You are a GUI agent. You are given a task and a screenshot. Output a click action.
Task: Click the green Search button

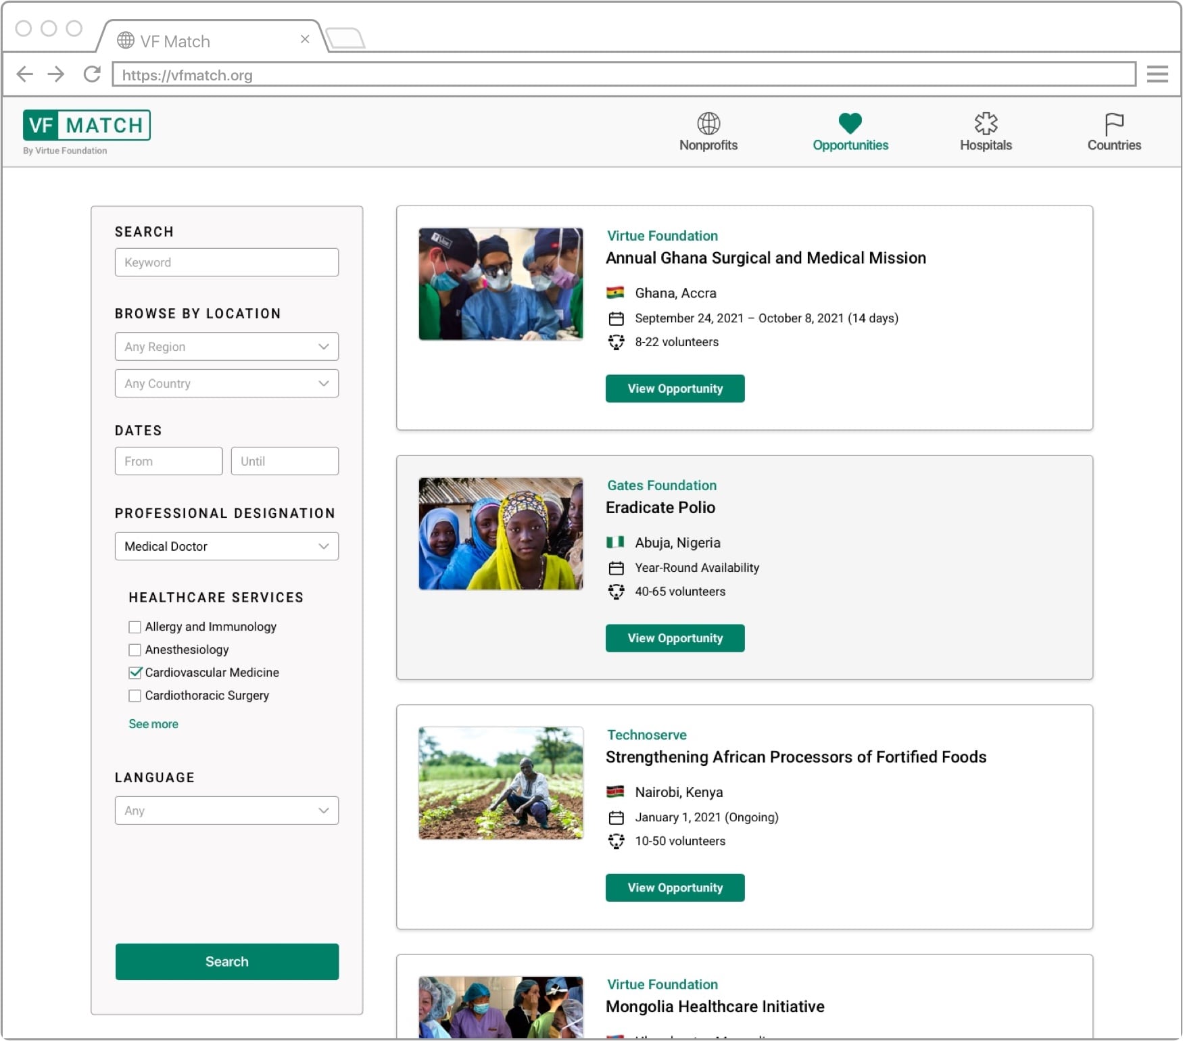coord(226,961)
